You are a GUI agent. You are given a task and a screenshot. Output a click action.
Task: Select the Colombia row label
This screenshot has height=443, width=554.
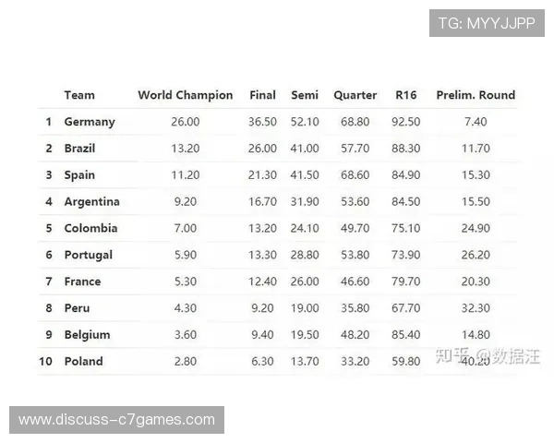90,229
